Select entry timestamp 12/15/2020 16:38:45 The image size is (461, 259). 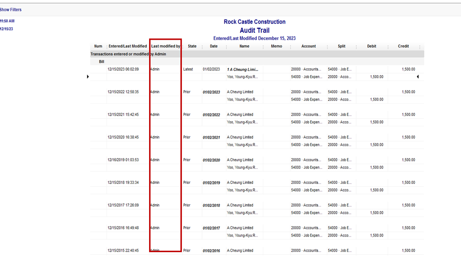(x=123, y=137)
